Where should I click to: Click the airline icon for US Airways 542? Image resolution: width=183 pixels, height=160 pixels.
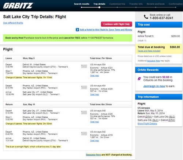pyautogui.click(x=84, y=133)
